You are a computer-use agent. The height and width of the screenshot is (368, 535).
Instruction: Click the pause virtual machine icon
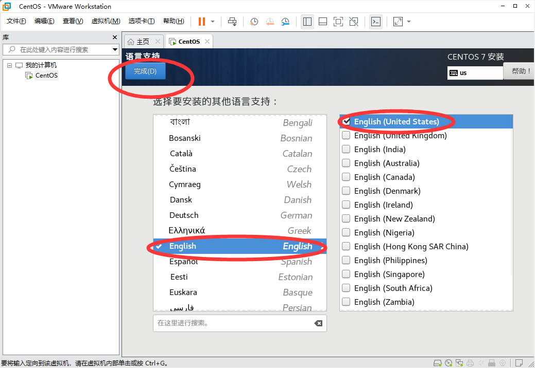[x=202, y=22]
